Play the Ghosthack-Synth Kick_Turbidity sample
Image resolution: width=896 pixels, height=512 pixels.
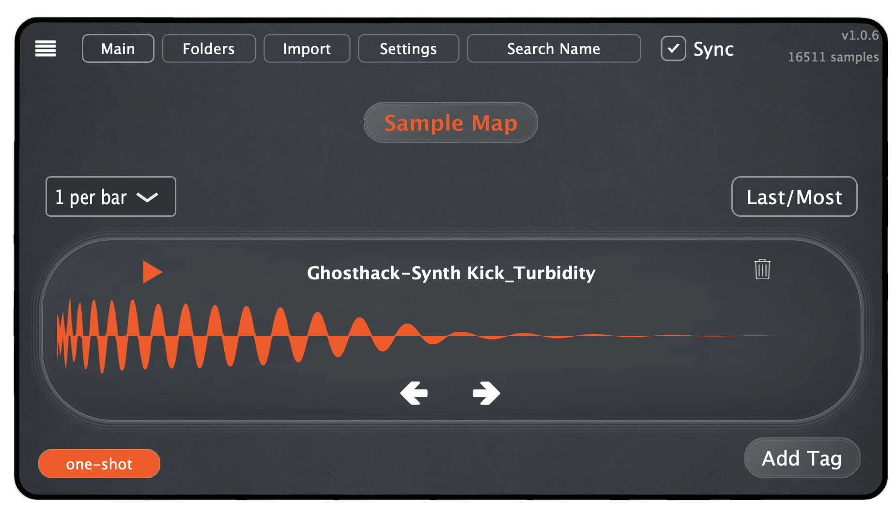(152, 272)
